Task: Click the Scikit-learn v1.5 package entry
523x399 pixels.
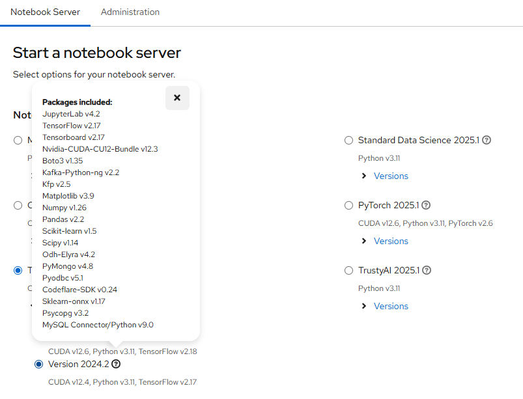Action: click(x=70, y=231)
